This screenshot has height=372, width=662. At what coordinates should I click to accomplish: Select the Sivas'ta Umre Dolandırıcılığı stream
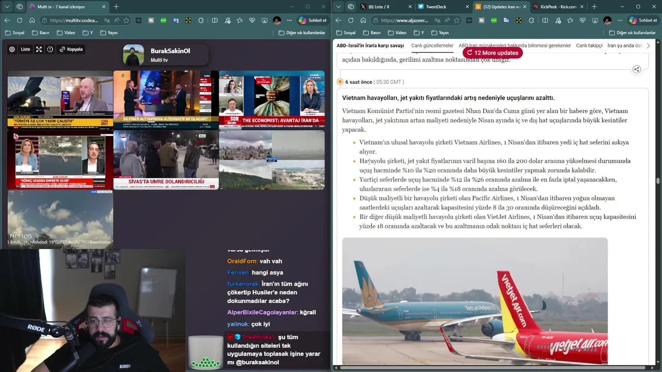(x=165, y=160)
